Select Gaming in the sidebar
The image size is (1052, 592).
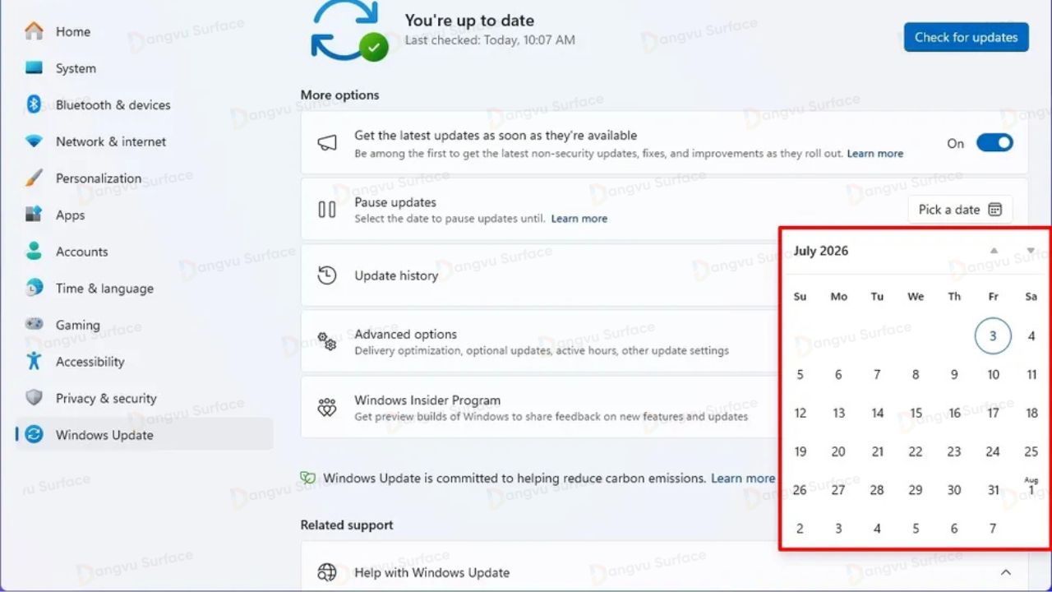(77, 325)
